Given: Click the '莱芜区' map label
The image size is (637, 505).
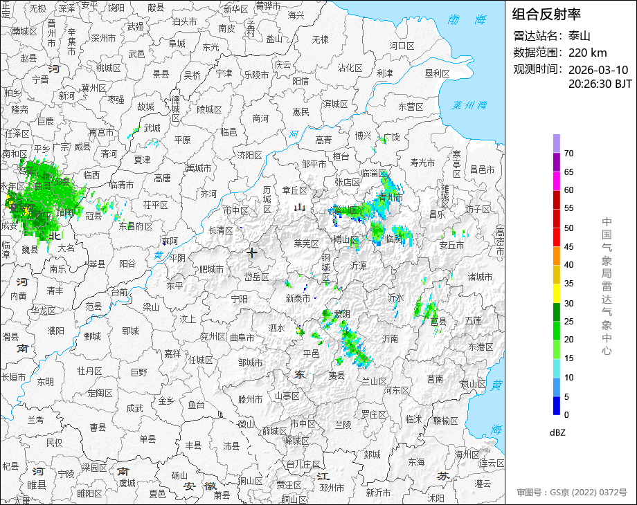Looking at the screenshot, I should (306, 244).
